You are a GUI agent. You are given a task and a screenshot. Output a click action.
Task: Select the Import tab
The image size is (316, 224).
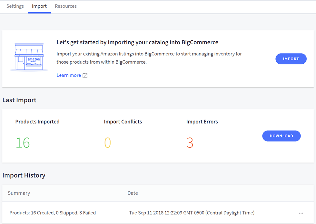click(x=39, y=6)
